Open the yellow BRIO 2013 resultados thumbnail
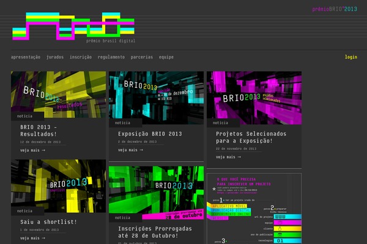367x244 pixels. [58, 95]
